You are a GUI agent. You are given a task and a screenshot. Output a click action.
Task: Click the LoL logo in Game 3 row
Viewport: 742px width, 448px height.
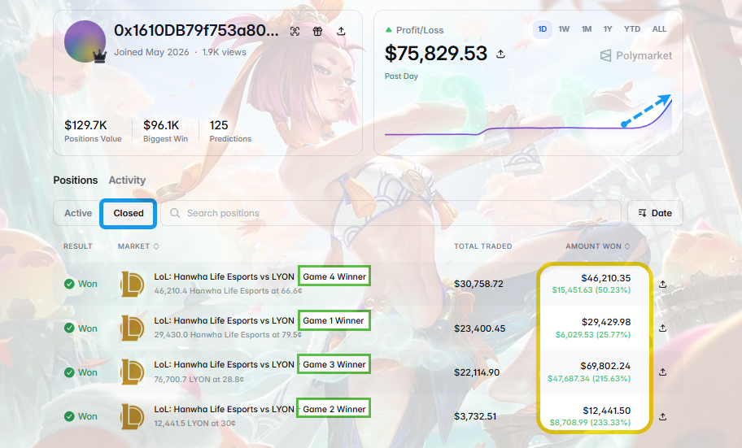point(132,372)
